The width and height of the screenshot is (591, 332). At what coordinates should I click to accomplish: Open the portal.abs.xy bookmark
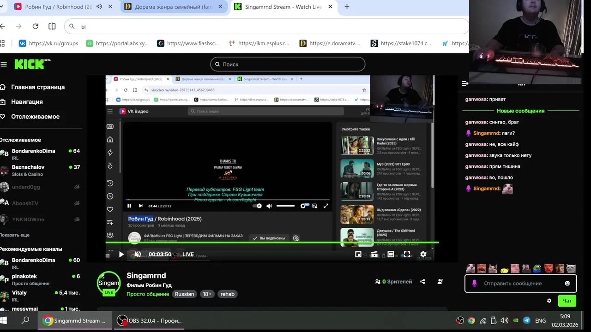(x=117, y=43)
